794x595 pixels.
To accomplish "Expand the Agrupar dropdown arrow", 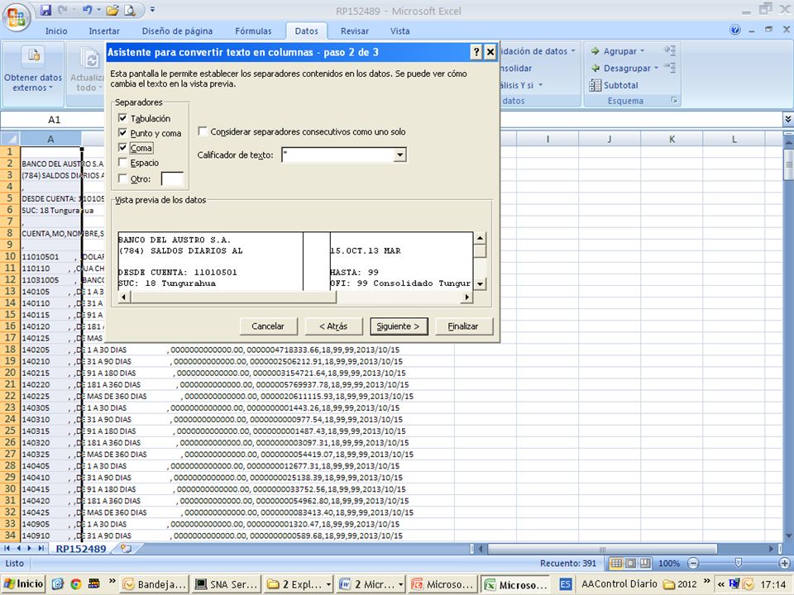I will tap(643, 51).
